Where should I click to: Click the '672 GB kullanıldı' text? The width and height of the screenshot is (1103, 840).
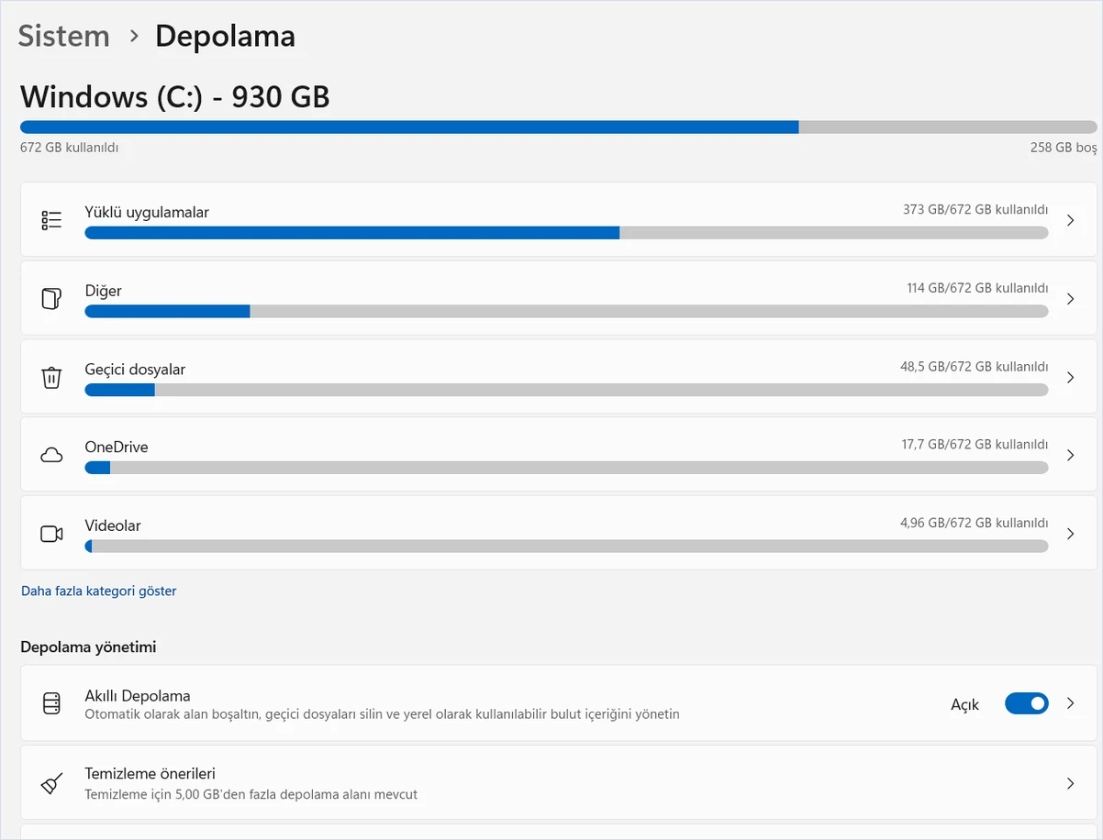pyautogui.click(x=70, y=148)
